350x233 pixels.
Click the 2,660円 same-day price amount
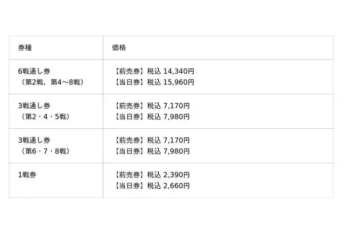(x=176, y=185)
